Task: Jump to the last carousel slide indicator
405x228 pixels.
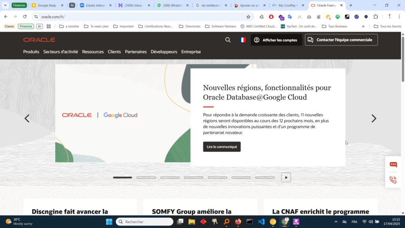Action: [x=265, y=178]
